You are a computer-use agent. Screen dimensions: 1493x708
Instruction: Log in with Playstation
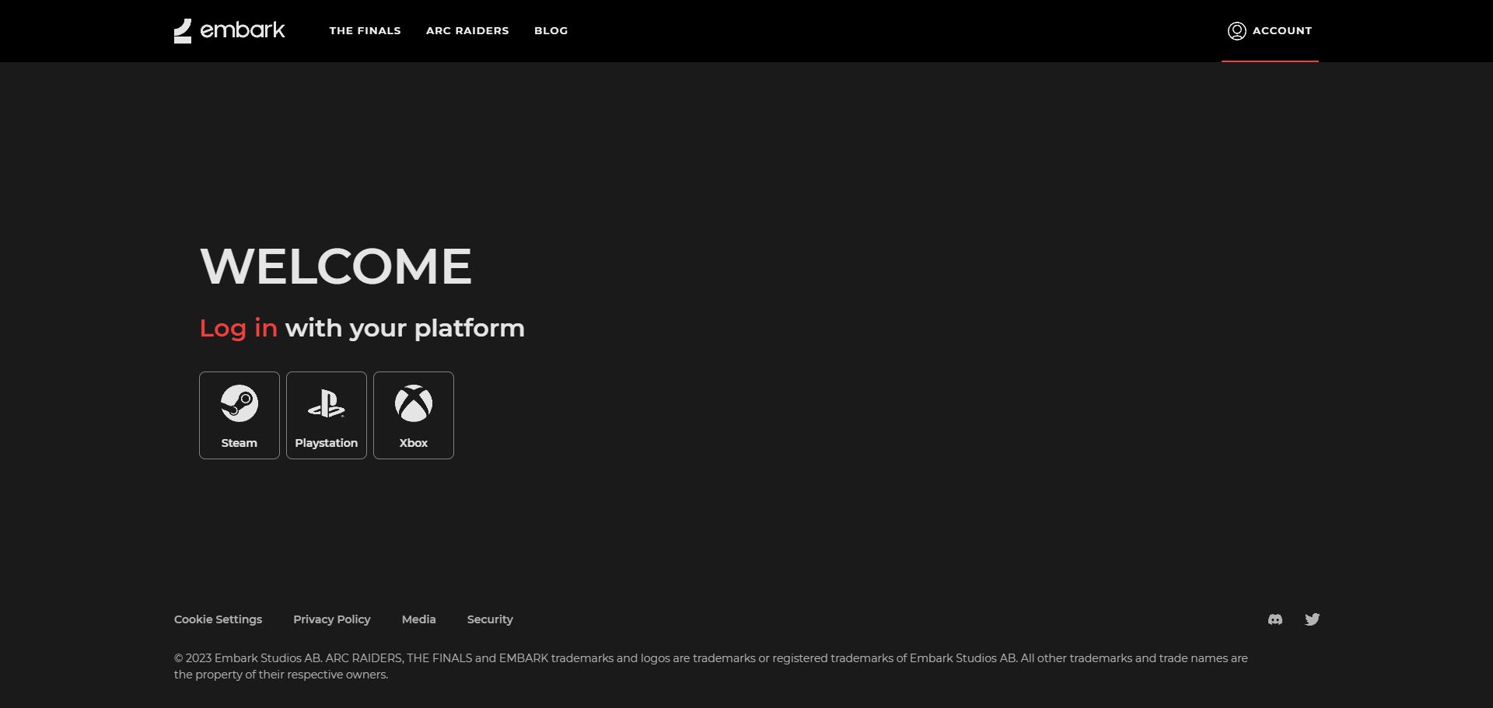pyautogui.click(x=327, y=415)
